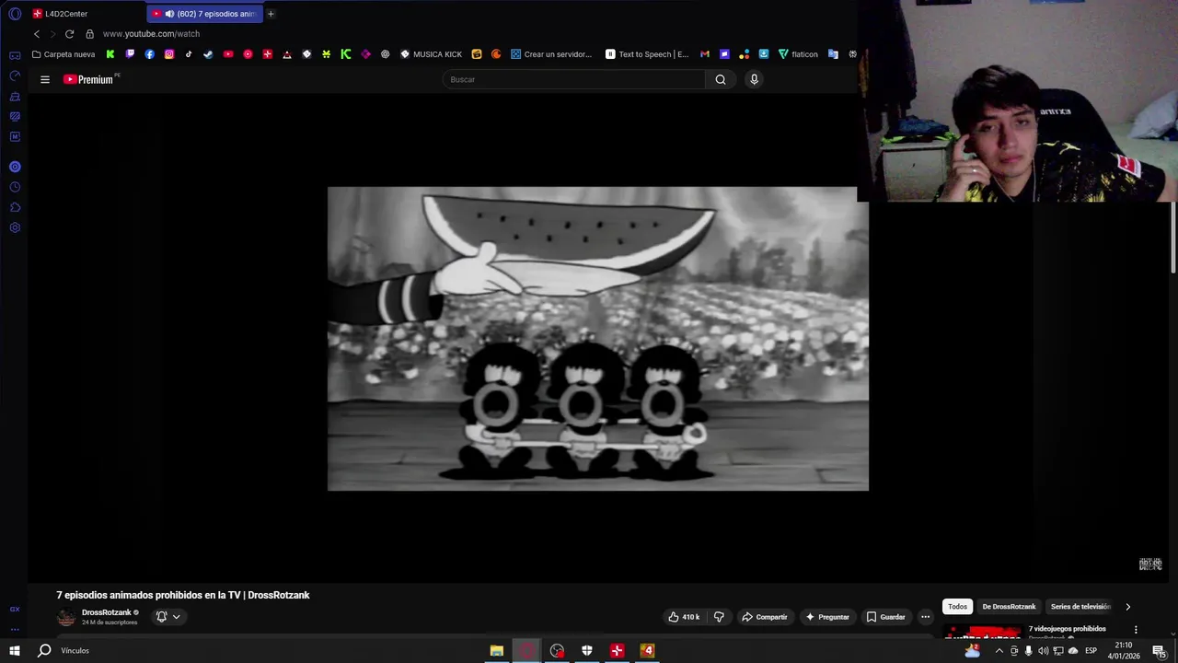The image size is (1178, 663).
Task: Open GX Control speedometer icon in sidebar
Action: tap(15, 76)
